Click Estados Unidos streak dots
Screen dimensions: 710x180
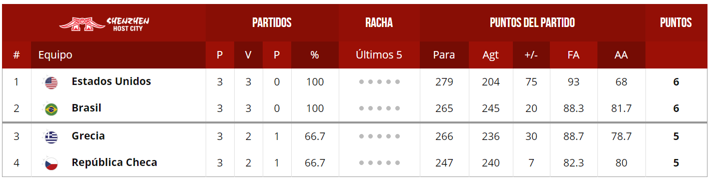[x=379, y=82]
